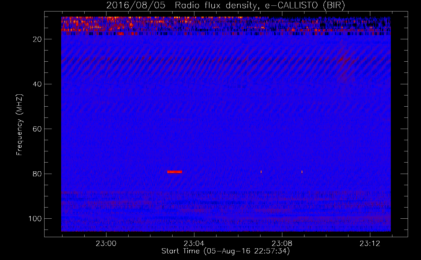Click the '23:00' time tick label
421x260 pixels.
(x=106, y=244)
